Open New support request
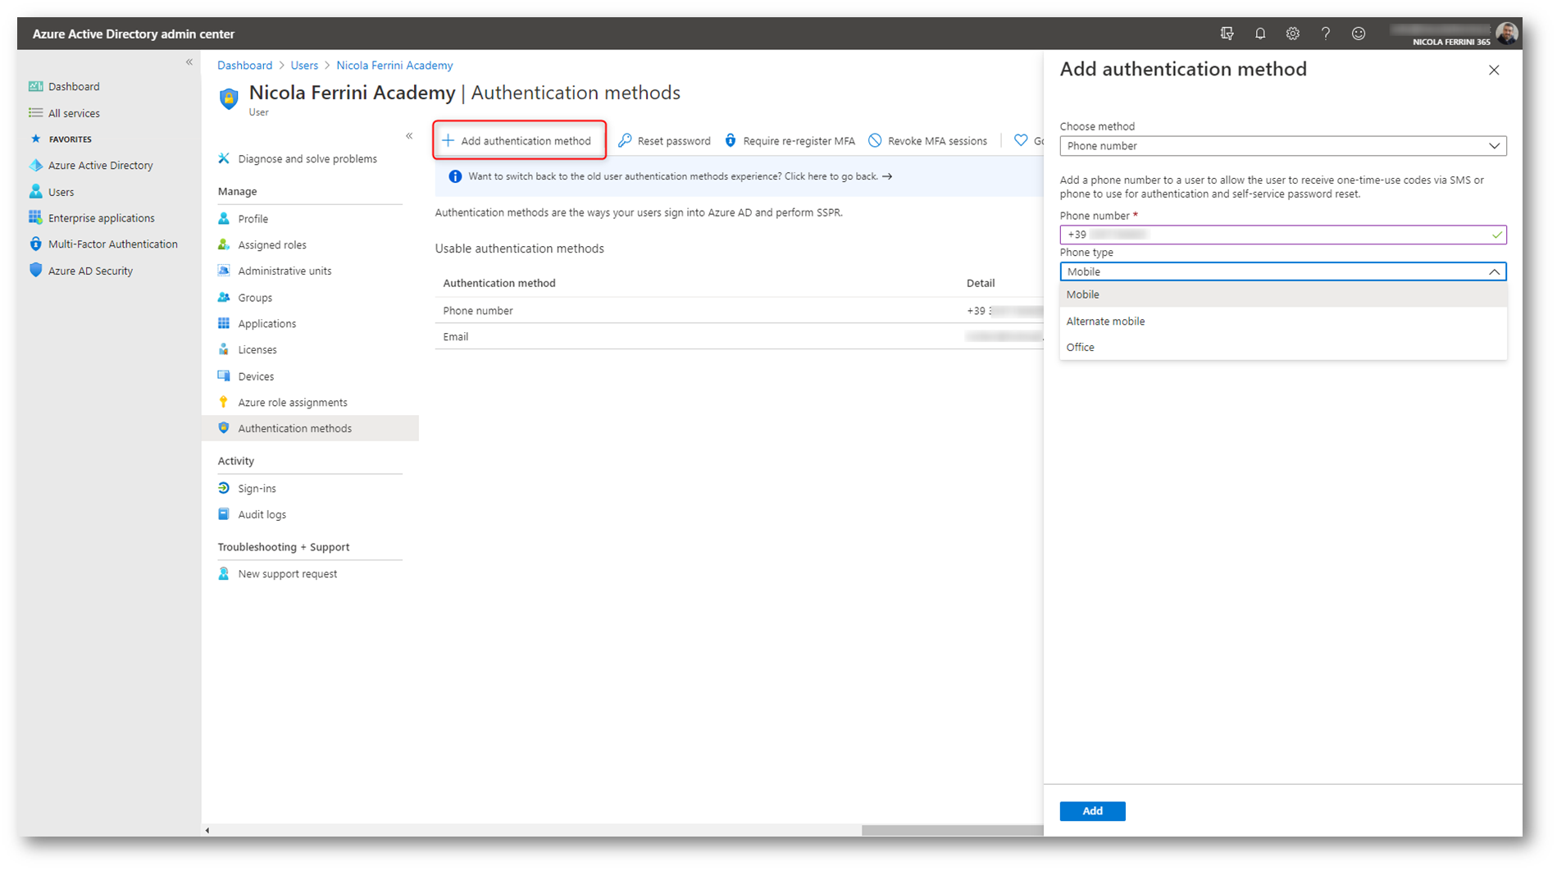1557x871 pixels. pos(288,574)
